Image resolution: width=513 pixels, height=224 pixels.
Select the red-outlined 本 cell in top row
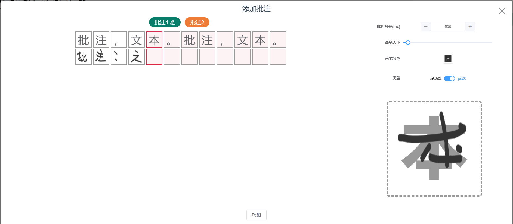154,40
